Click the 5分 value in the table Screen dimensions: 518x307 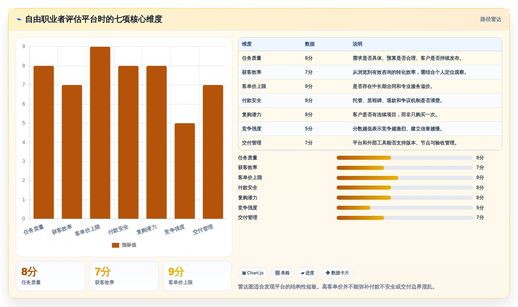point(309,129)
